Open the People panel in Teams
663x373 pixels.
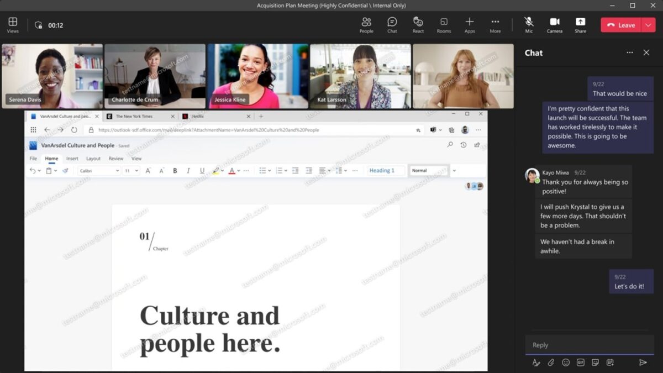(x=366, y=24)
